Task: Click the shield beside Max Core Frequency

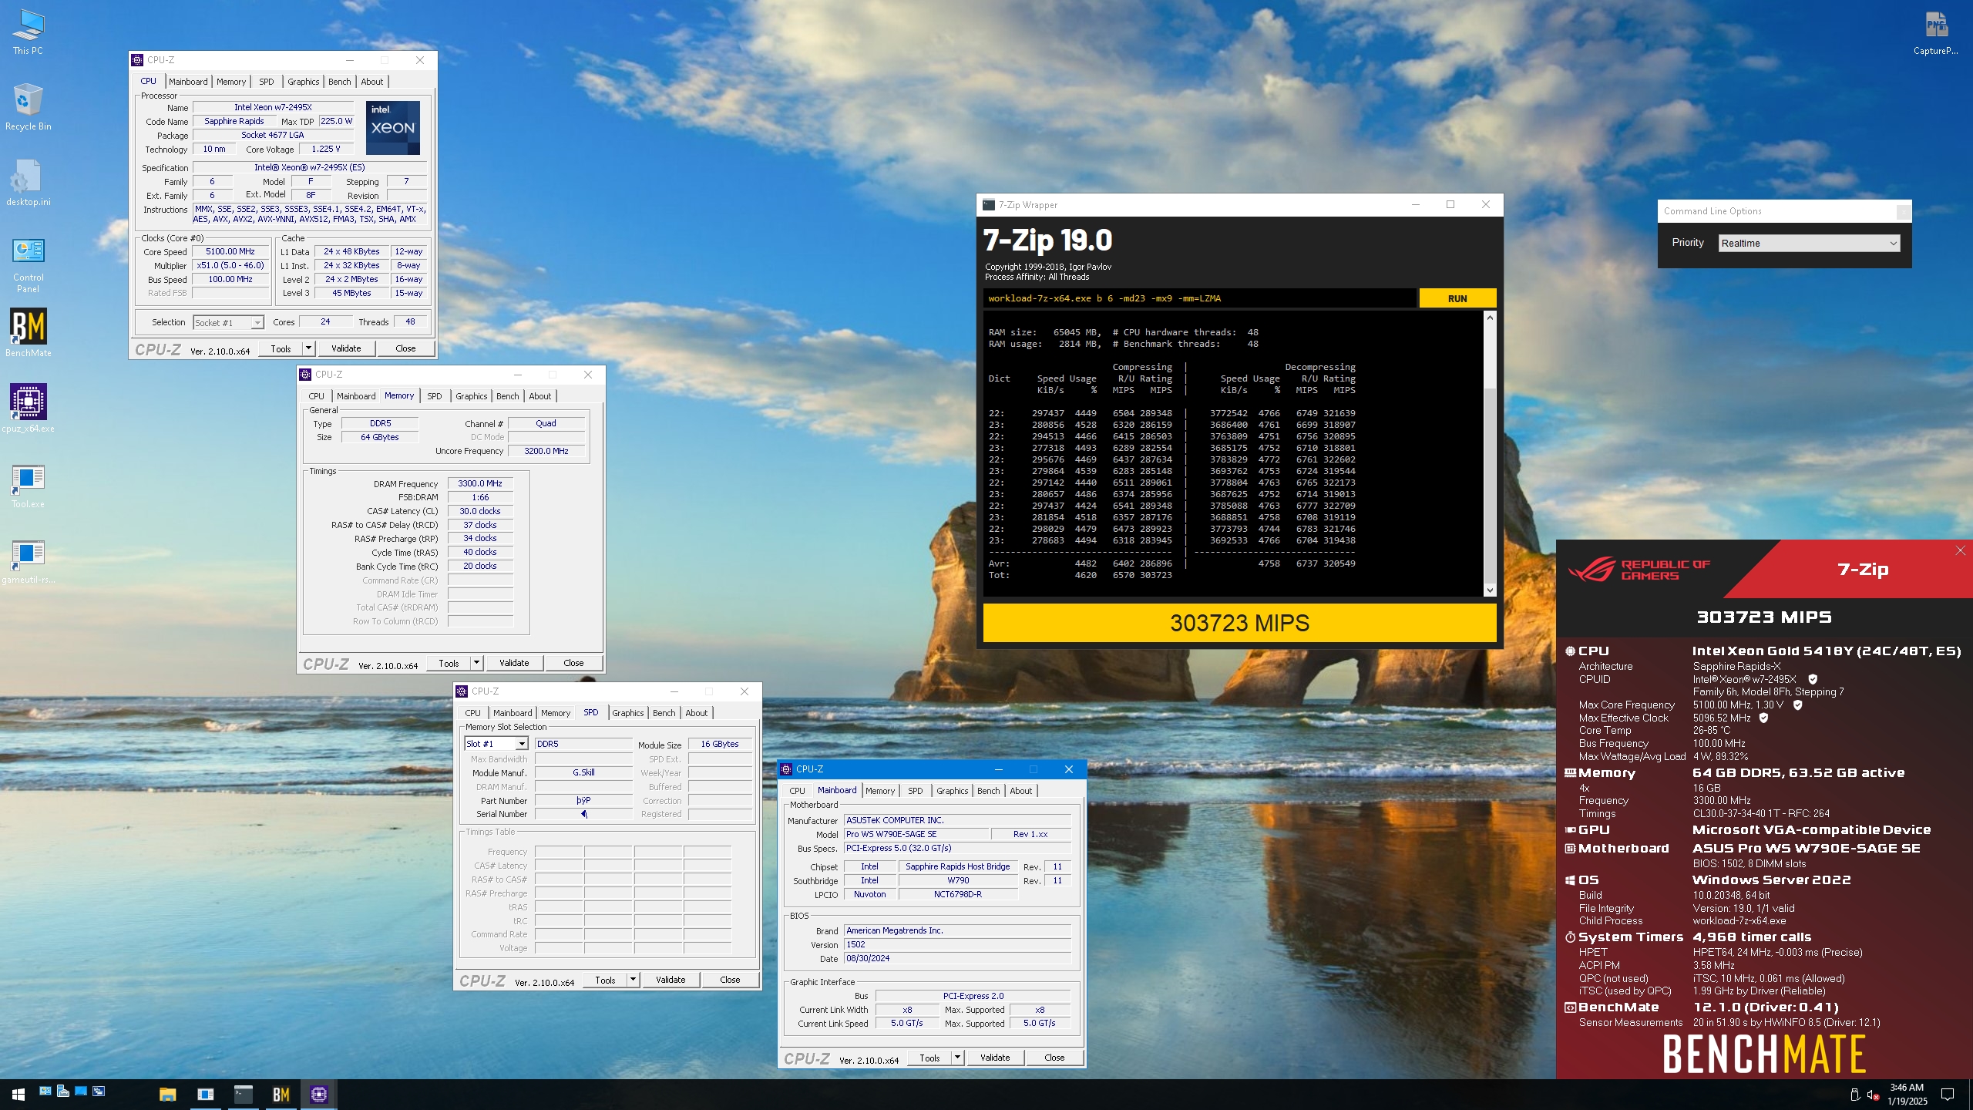Action: [1798, 705]
